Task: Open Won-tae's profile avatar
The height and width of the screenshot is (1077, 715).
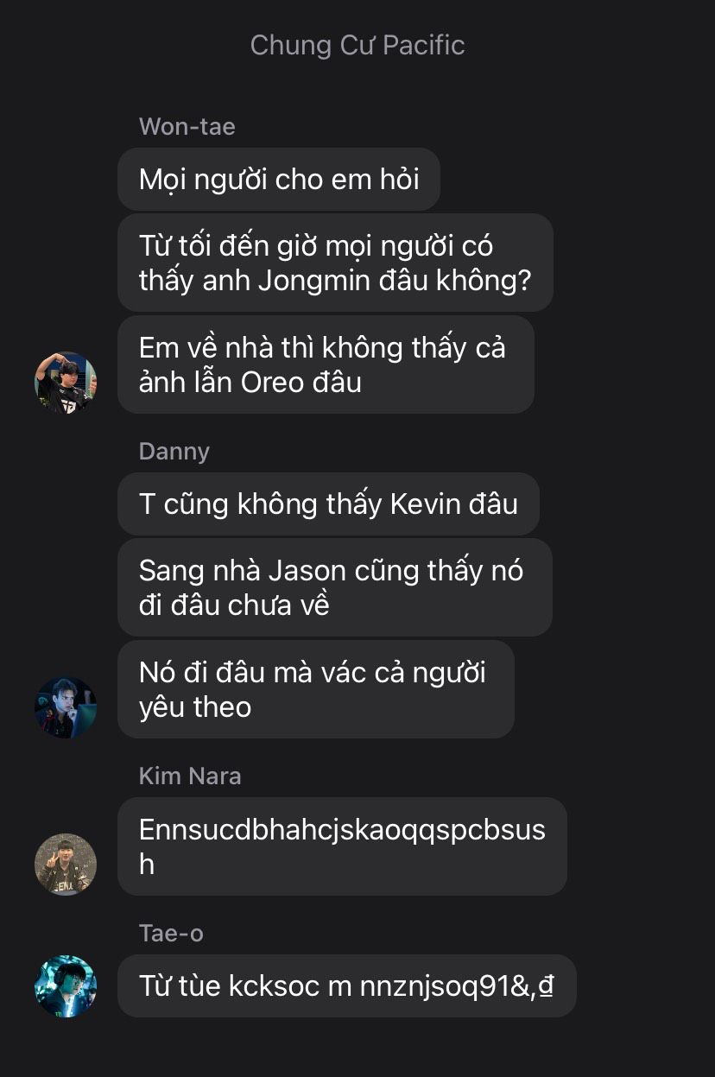Action: point(66,383)
